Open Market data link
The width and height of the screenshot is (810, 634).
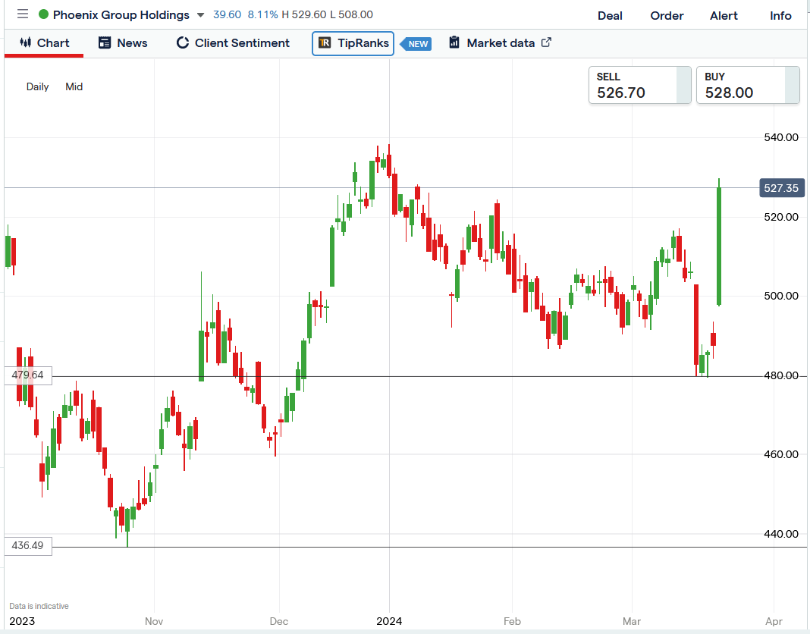click(x=500, y=43)
